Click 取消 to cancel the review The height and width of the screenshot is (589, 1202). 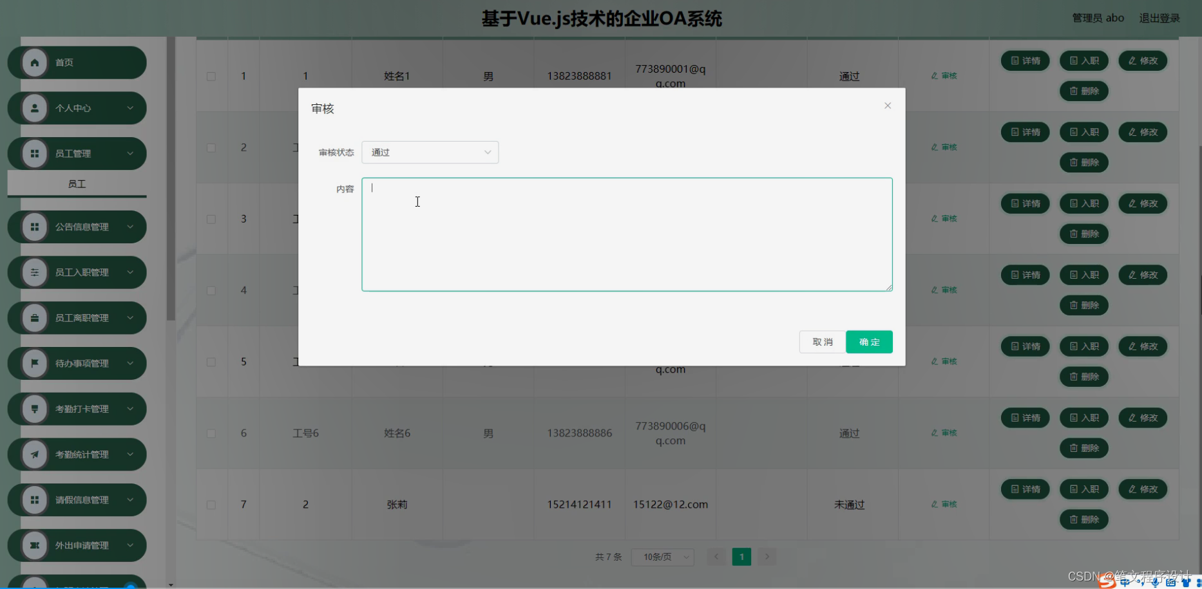[822, 342]
